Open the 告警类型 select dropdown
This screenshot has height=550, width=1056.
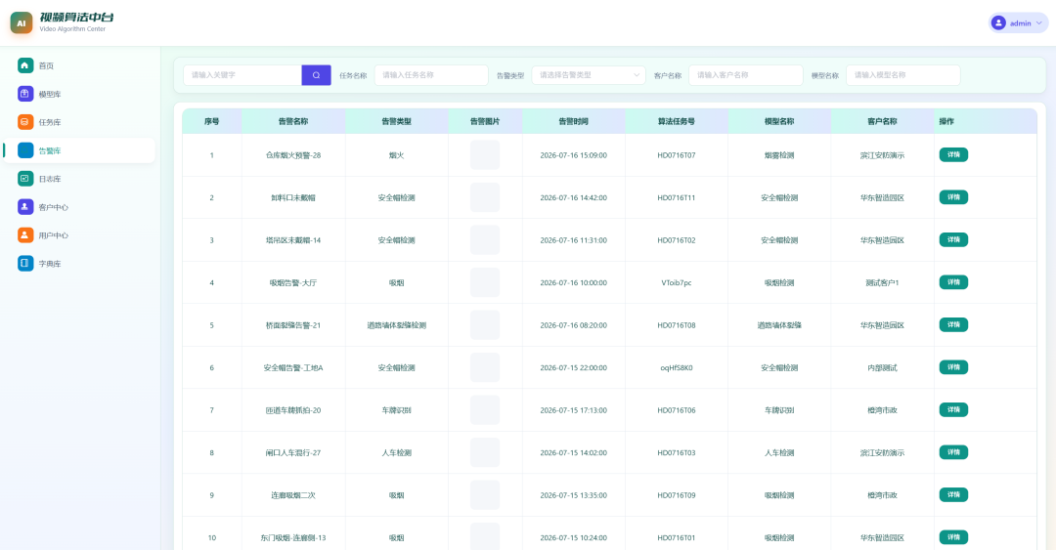(x=589, y=75)
